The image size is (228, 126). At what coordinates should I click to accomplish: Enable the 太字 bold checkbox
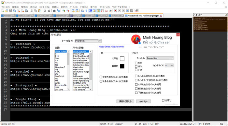[x=136, y=63]
